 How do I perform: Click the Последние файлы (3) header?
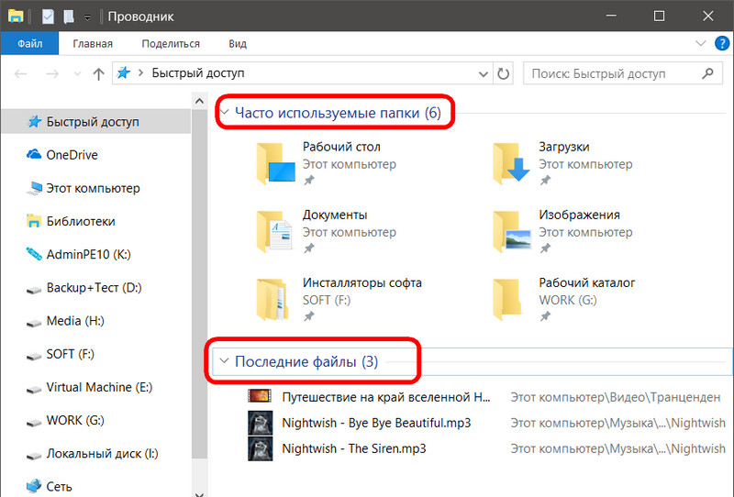306,362
